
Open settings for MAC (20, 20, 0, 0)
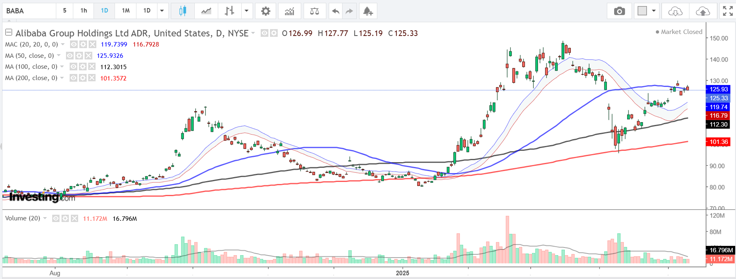[x=83, y=44]
